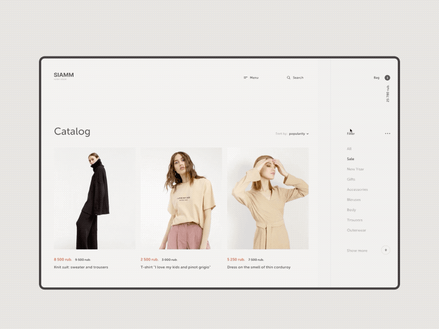Click the 25 780 rub. cart total

coord(387,93)
